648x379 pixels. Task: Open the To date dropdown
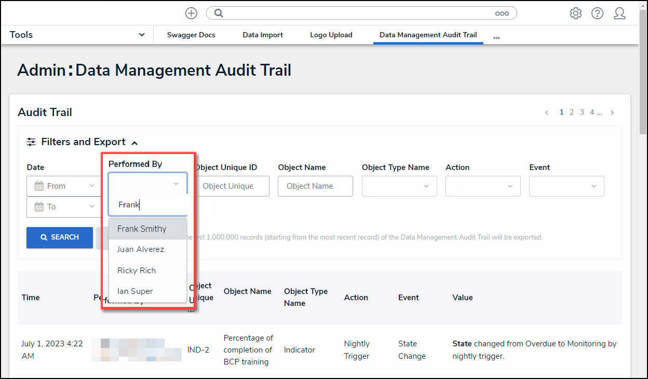(92, 207)
